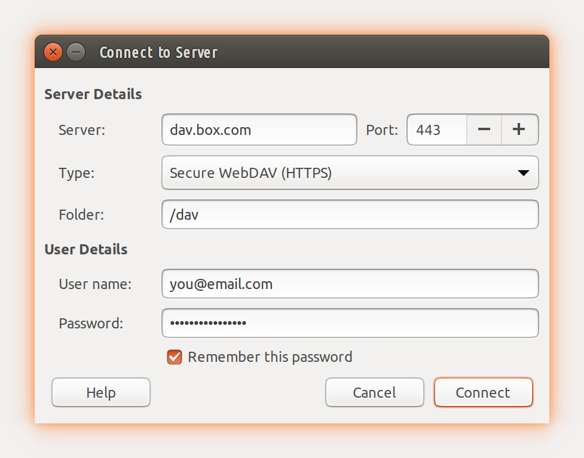The height and width of the screenshot is (458, 584).
Task: Click the 'Remember this password' label text
Action: [270, 357]
